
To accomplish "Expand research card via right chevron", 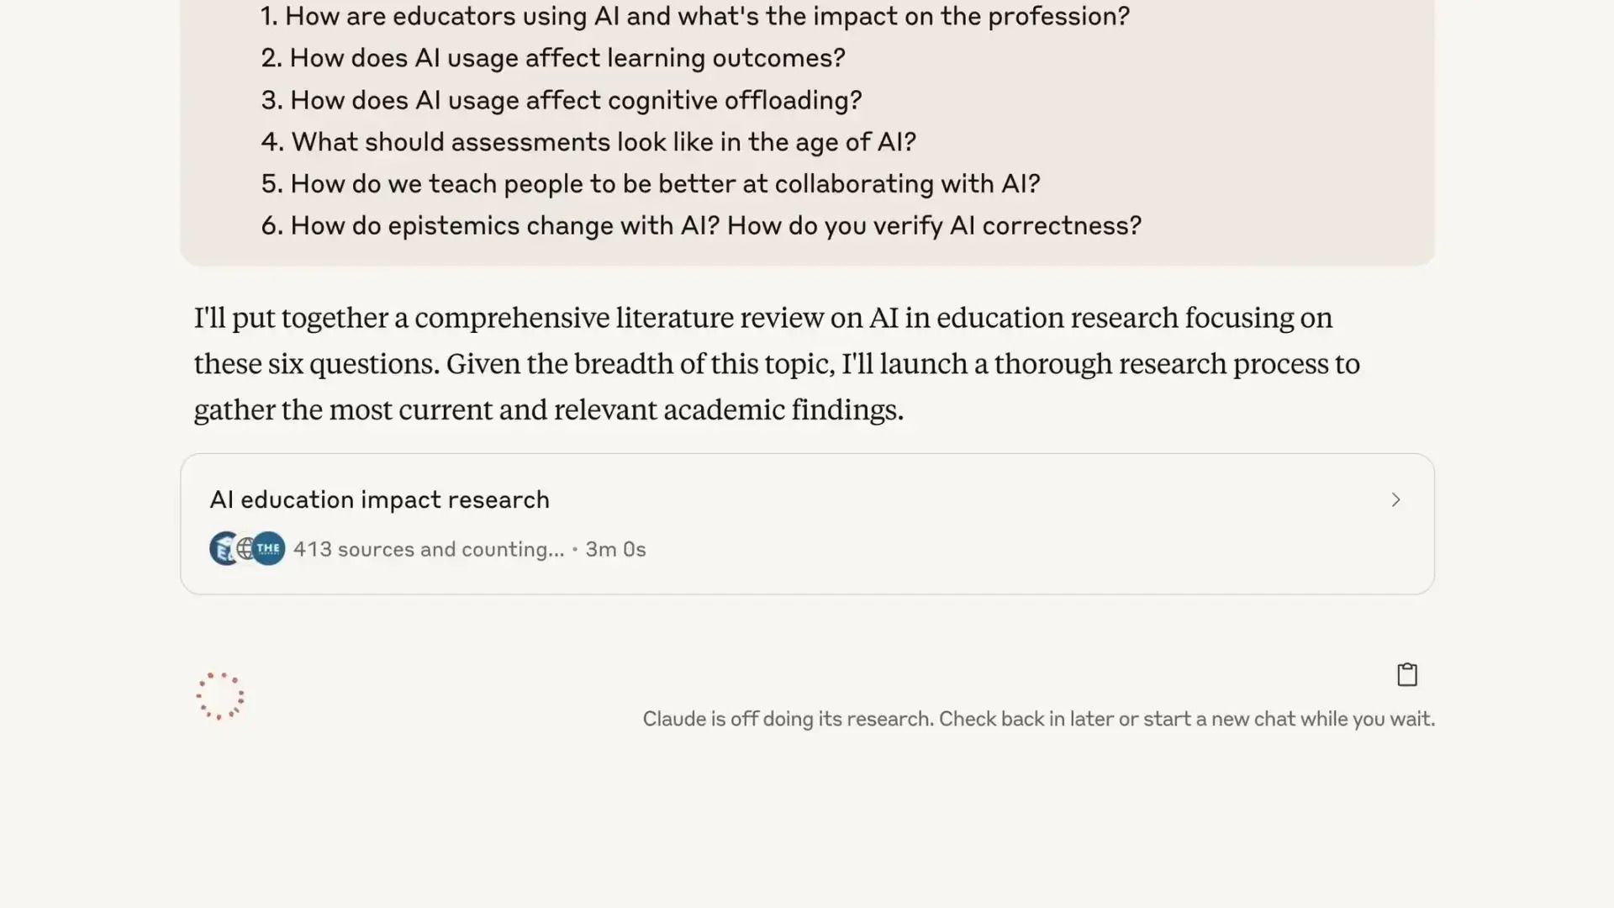I will [1395, 500].
